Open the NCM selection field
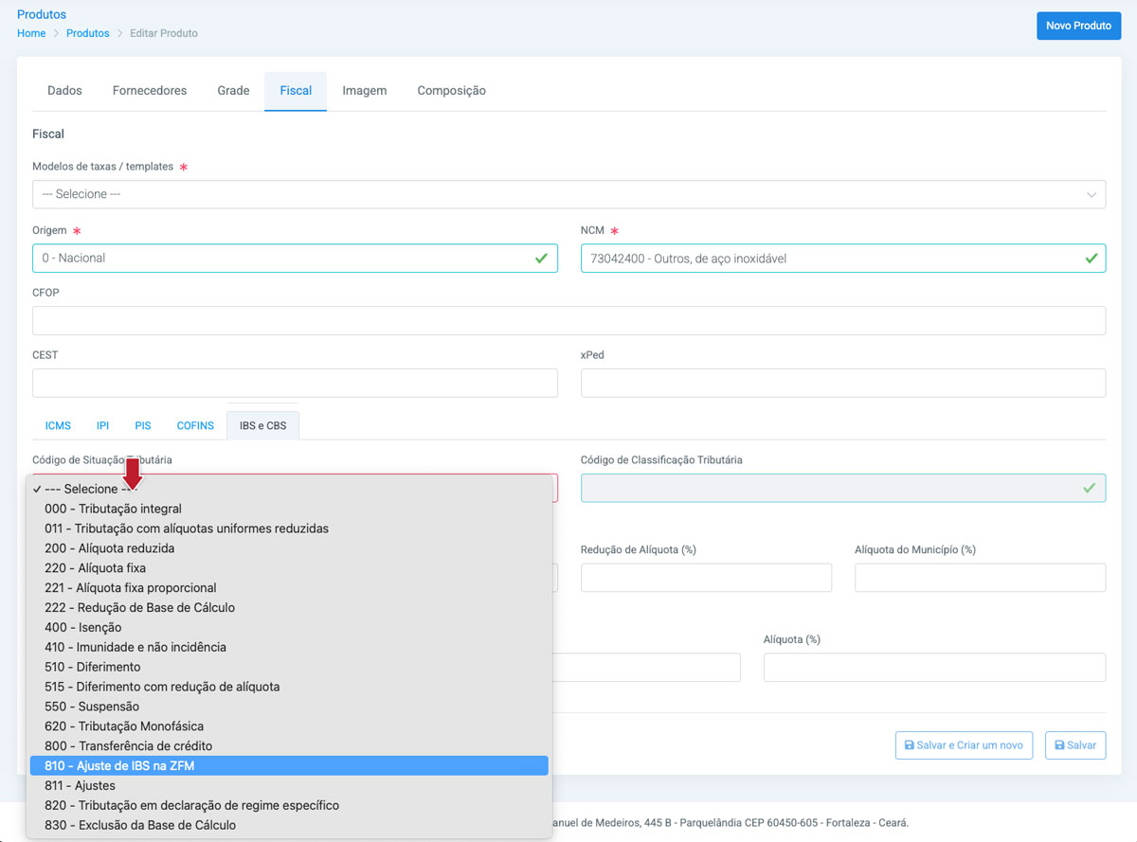The image size is (1137, 842). pyautogui.click(x=842, y=259)
